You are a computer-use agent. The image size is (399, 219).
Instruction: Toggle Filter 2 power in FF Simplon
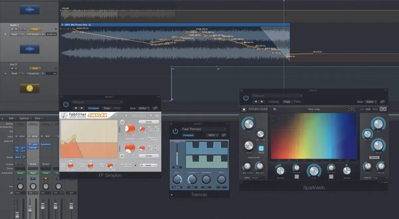point(122,155)
